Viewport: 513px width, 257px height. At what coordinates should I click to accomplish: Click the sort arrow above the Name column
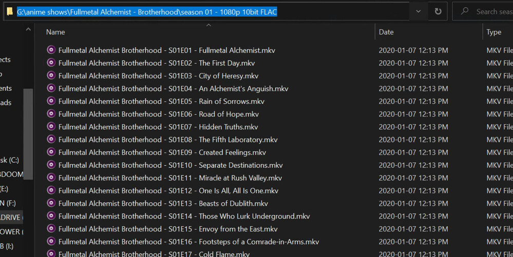click(x=208, y=25)
